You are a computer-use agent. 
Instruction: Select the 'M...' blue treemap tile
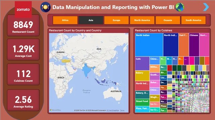point(169,61)
